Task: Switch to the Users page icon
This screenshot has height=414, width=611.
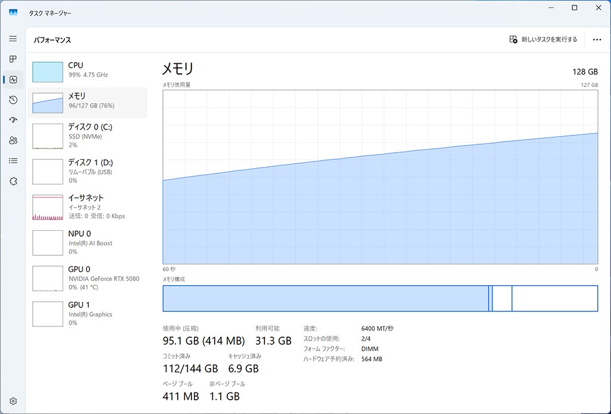Action: click(x=13, y=140)
